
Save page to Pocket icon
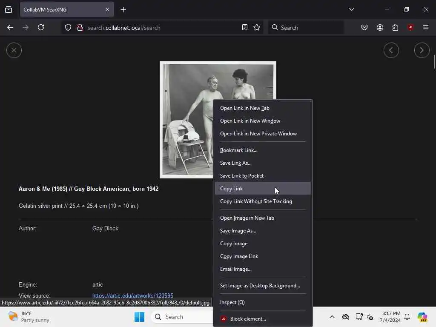click(x=364, y=27)
